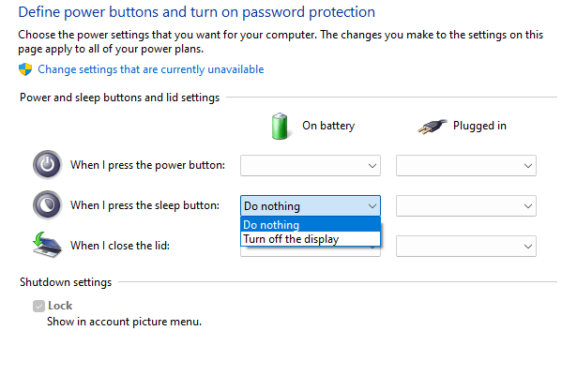Toggle the Lock checkbox

click(x=38, y=306)
